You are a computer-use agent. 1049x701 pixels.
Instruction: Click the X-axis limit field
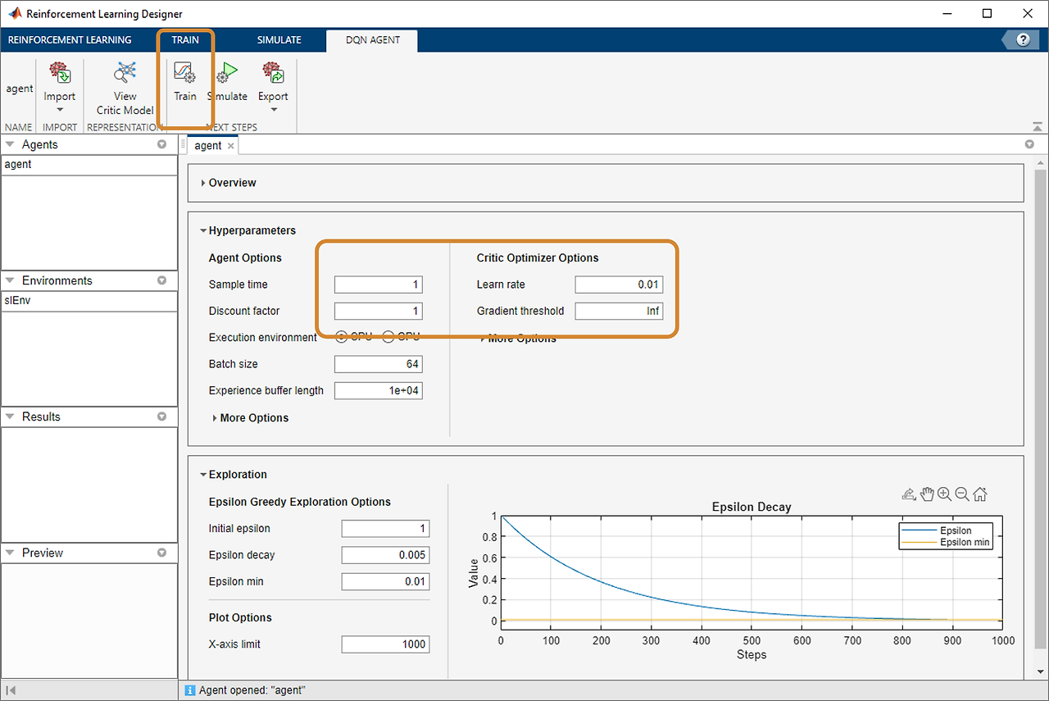point(385,644)
